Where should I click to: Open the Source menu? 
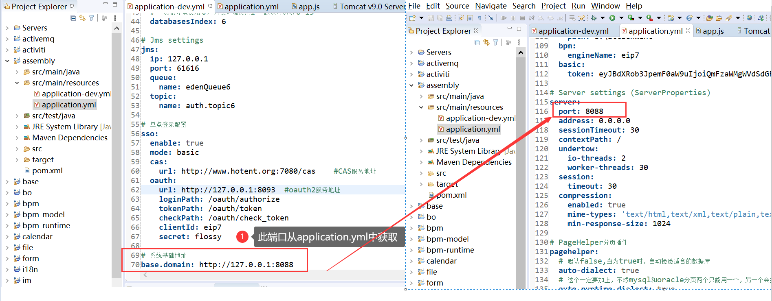click(x=457, y=6)
